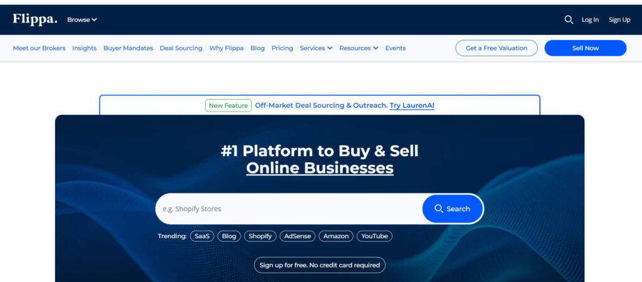The height and width of the screenshot is (282, 642).
Task: Expand the Services dropdown
Action: pyautogui.click(x=316, y=48)
